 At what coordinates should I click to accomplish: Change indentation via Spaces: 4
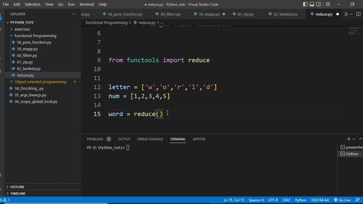[256, 200]
